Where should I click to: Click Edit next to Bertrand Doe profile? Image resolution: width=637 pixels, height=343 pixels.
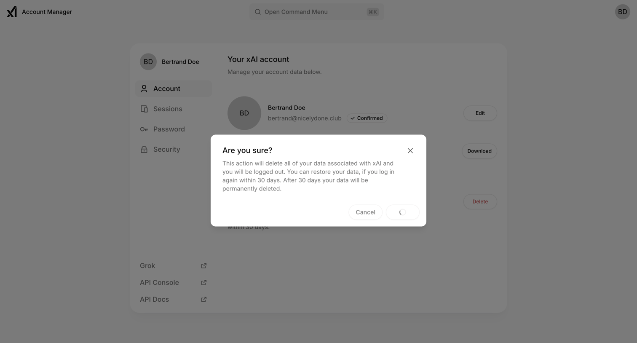480,113
